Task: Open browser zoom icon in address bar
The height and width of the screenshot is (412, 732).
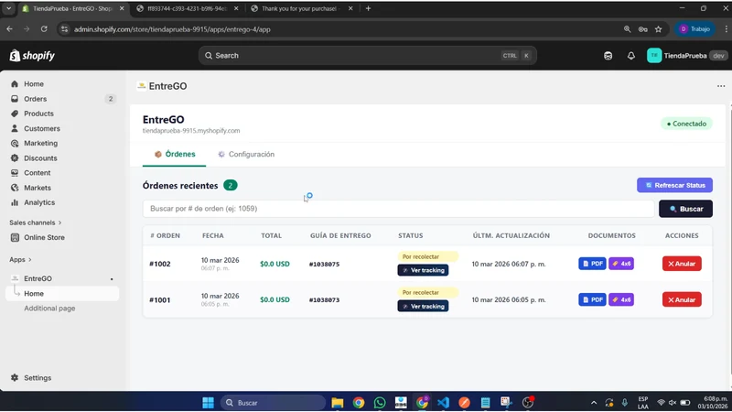Action: [x=627, y=29]
